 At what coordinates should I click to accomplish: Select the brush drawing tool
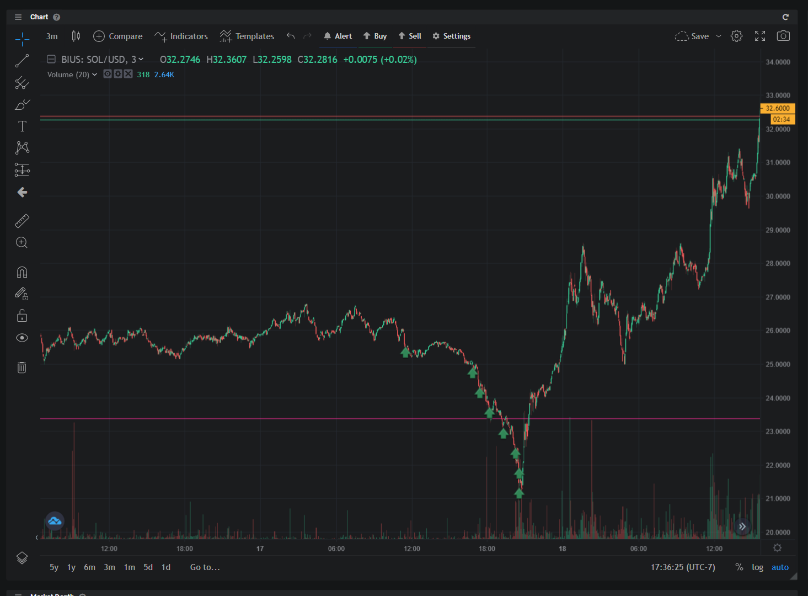pyautogui.click(x=22, y=104)
